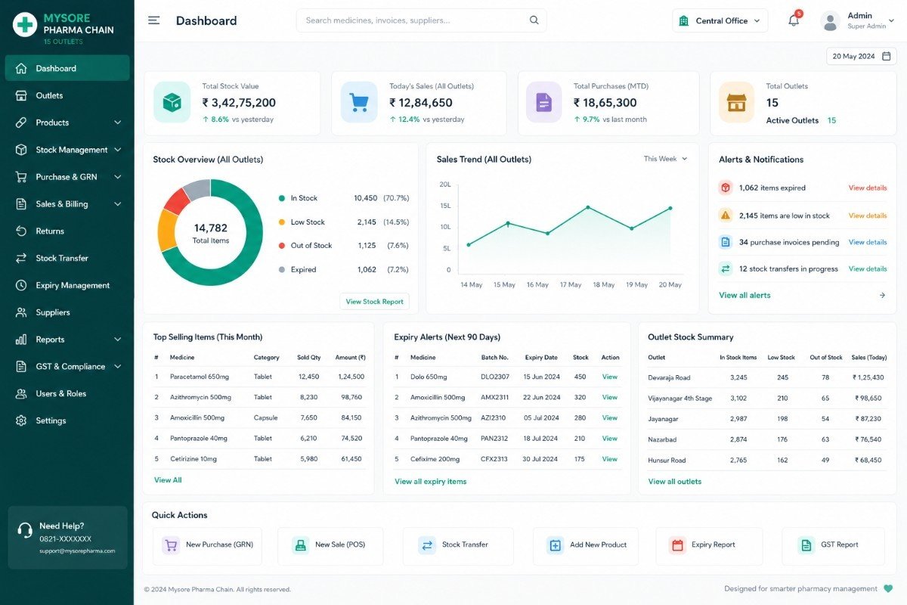Click the Total Outlets store icon
This screenshot has width=907, height=605.
coord(736,102)
